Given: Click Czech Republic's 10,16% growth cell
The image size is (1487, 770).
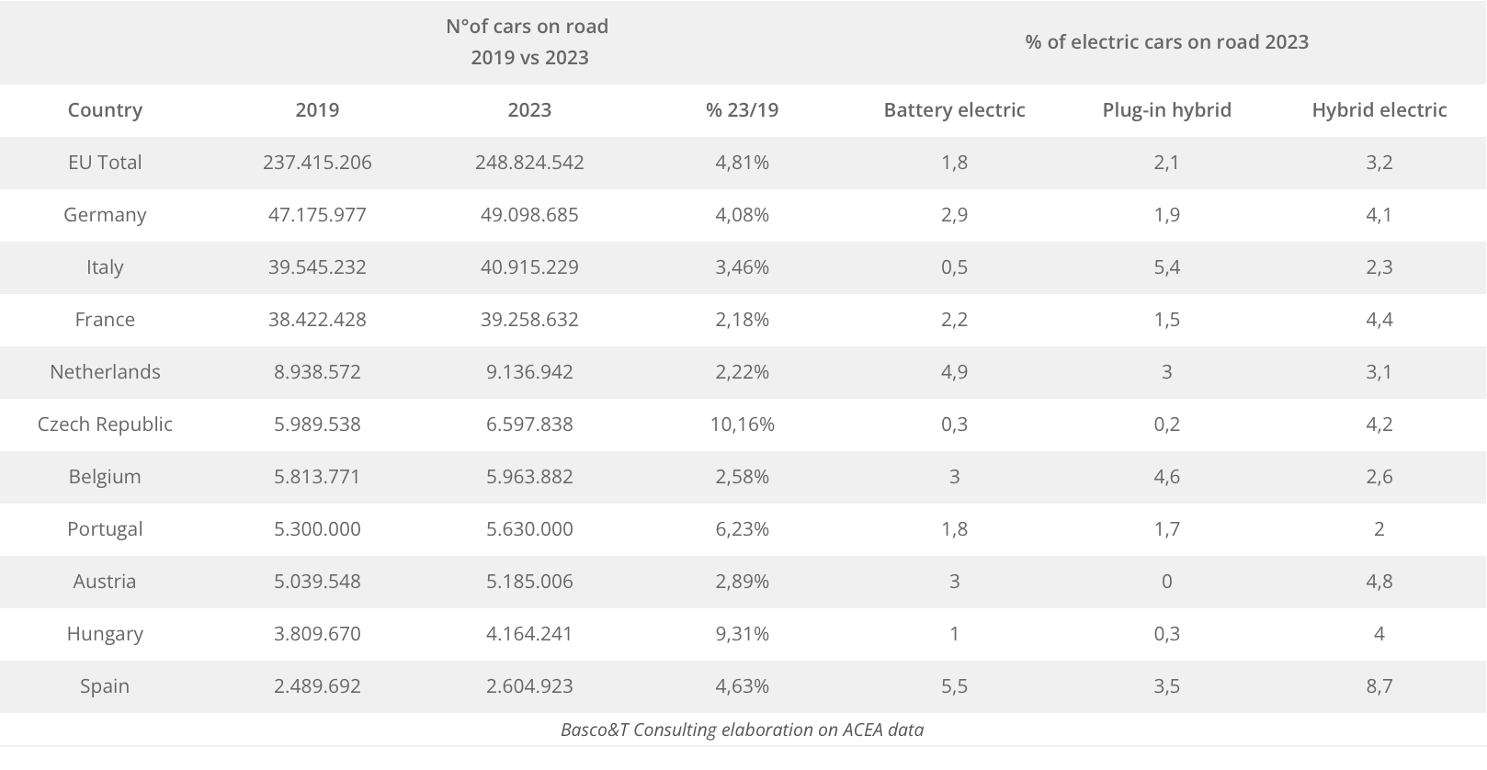Looking at the screenshot, I should pyautogui.click(x=742, y=425).
